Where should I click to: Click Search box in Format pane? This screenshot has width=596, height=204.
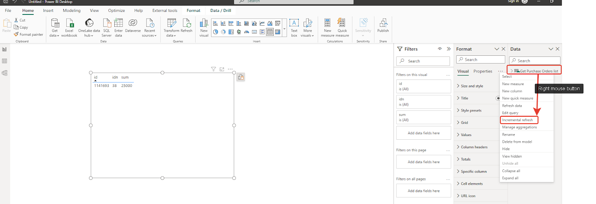481,59
